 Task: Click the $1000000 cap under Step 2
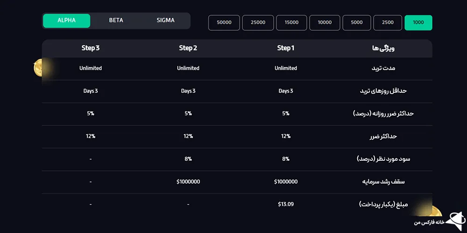[x=188, y=182]
